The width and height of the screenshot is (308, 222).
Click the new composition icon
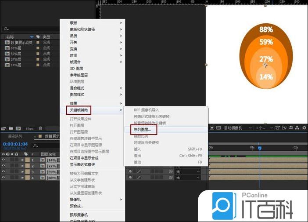(18, 128)
